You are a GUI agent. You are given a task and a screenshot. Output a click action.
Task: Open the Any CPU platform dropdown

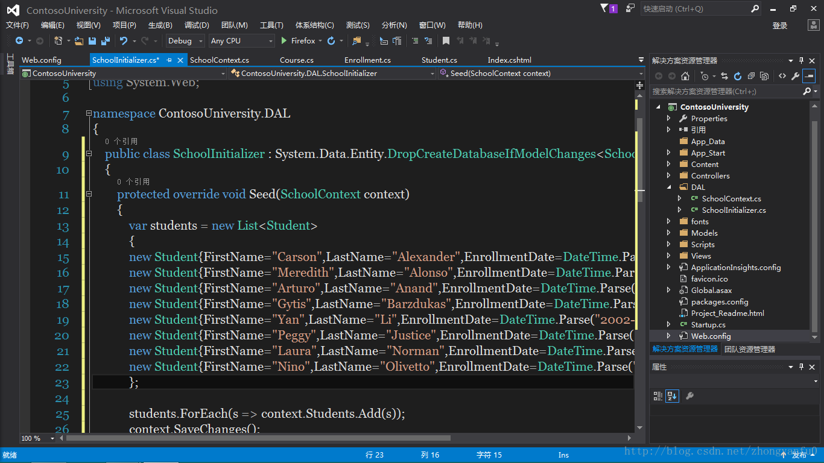241,40
